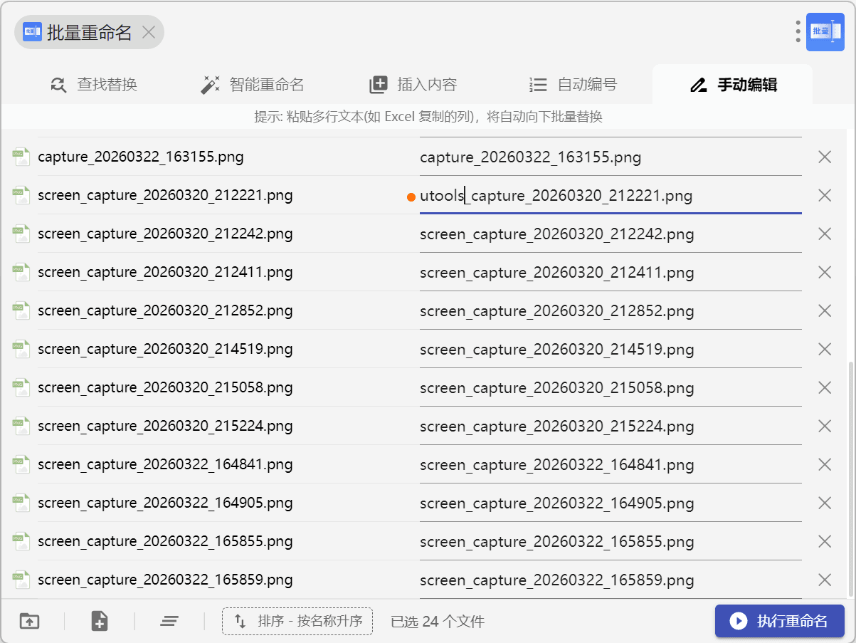Edit the utools_capture_20260320_212221.png name field

(x=609, y=195)
